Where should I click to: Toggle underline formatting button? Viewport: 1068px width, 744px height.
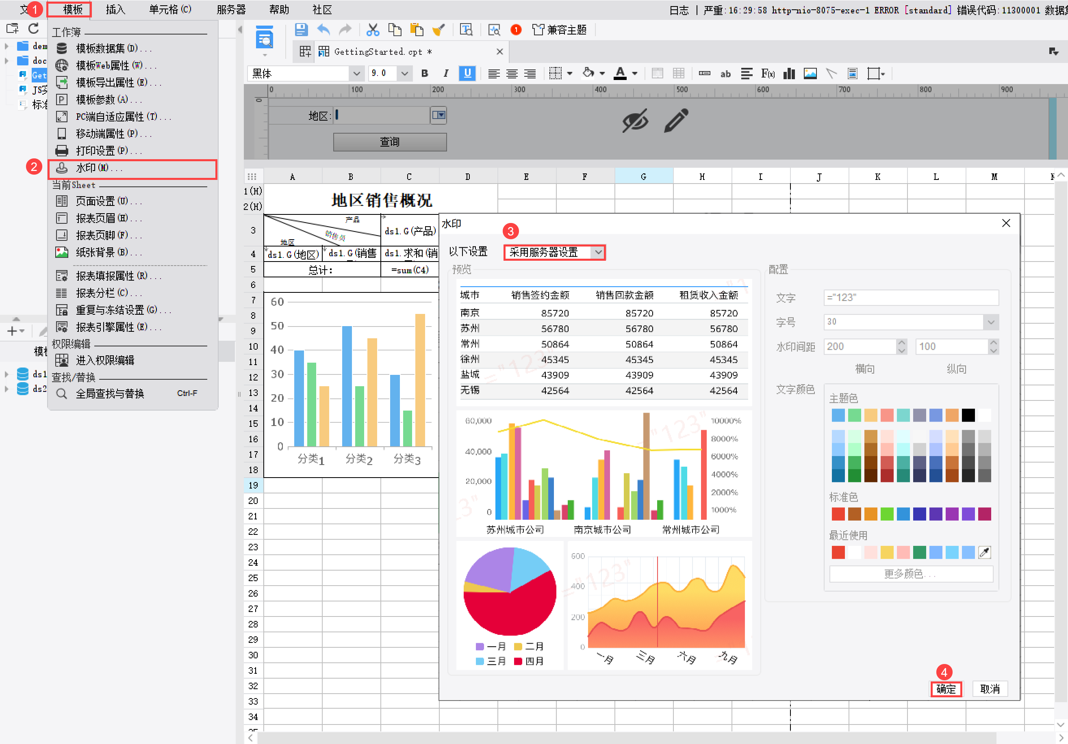tap(467, 74)
